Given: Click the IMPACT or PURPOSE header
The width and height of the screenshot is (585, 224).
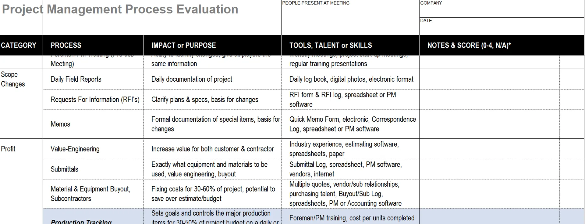Looking at the screenshot, I should click(x=183, y=45).
